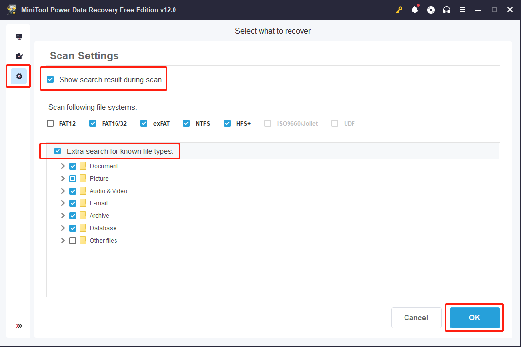Click the MiniTool app logo icon

point(12,9)
